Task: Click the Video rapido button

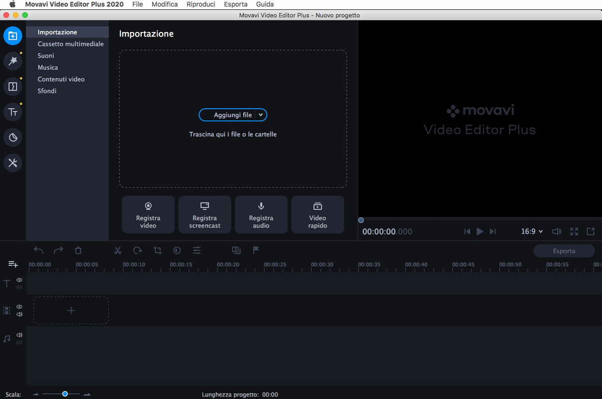Action: pyautogui.click(x=317, y=214)
